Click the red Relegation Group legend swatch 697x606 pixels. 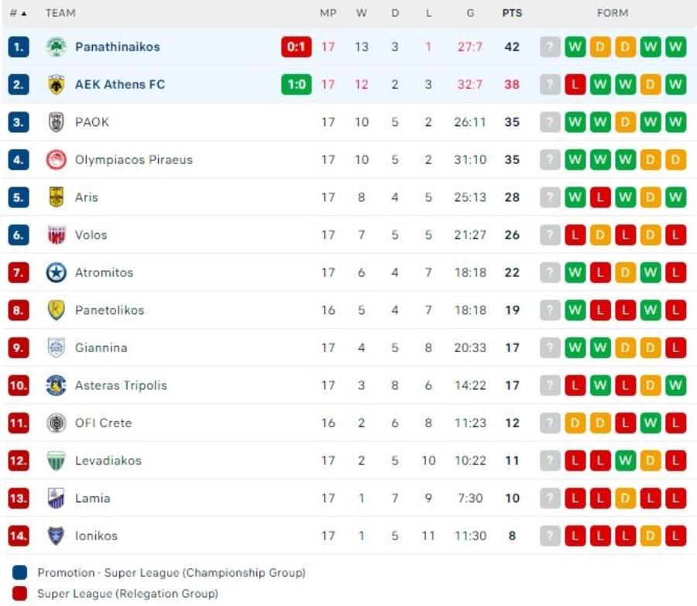point(21,594)
